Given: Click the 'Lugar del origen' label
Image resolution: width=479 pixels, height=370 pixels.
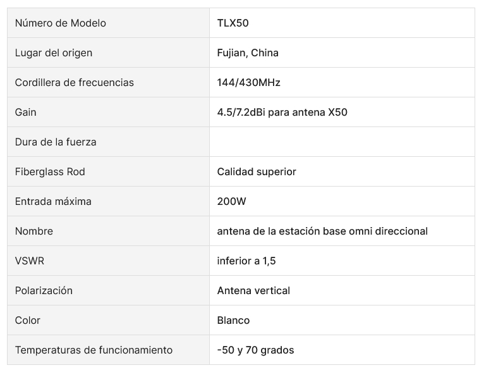Looking at the screenshot, I should 54,53.
